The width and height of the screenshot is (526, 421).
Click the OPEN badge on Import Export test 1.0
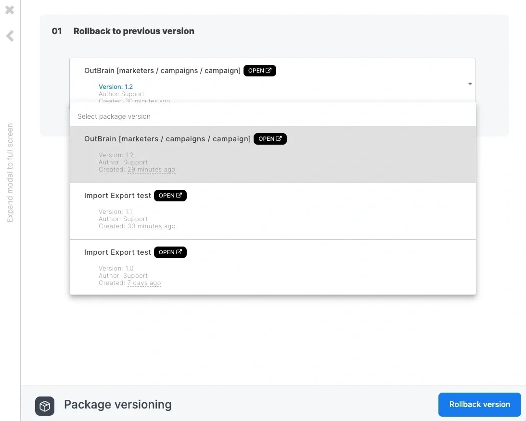coord(170,252)
